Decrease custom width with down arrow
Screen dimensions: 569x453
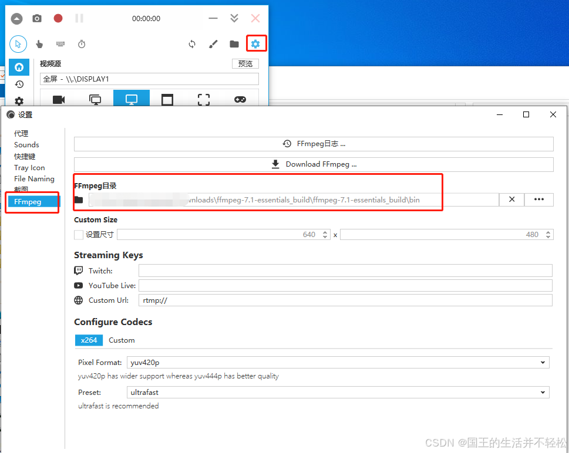pos(325,237)
